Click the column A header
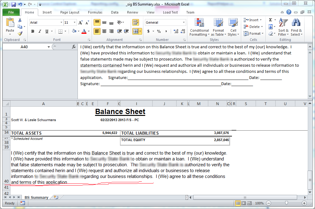The image size is (315, 209). 43,104
